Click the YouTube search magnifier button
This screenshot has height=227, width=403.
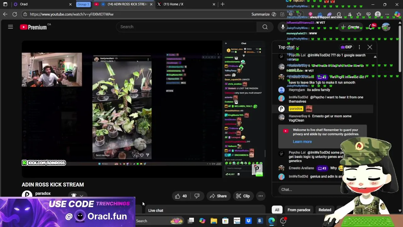pyautogui.click(x=265, y=27)
